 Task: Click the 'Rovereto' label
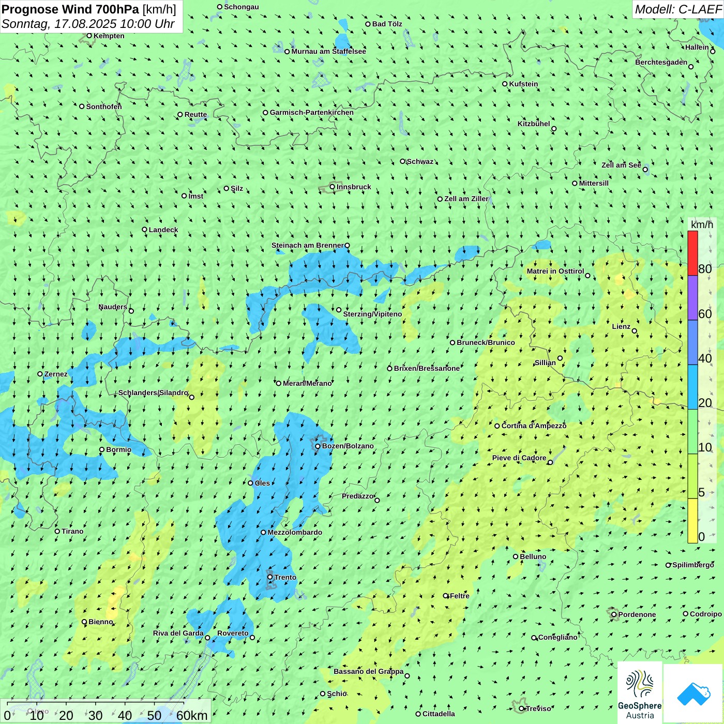(233, 633)
